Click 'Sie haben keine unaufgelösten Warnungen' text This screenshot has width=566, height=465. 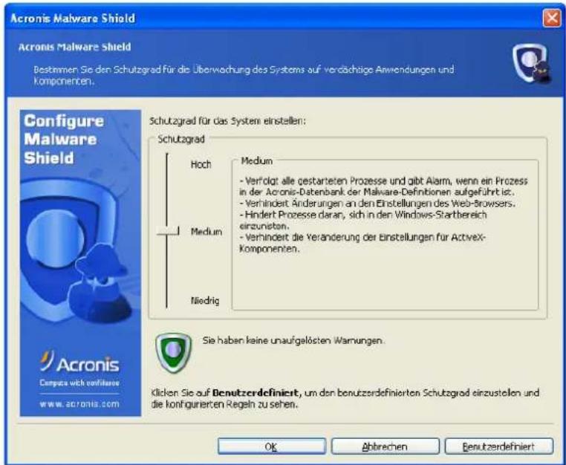pos(293,340)
